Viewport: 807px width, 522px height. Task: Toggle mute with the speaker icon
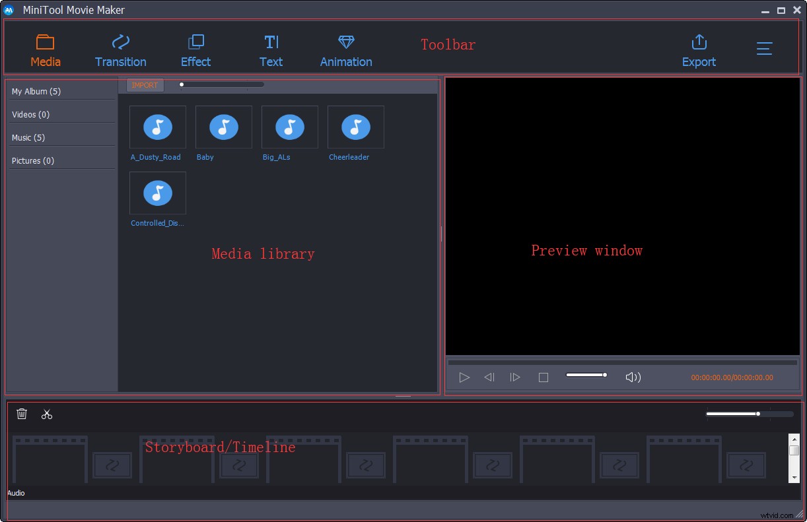(632, 377)
